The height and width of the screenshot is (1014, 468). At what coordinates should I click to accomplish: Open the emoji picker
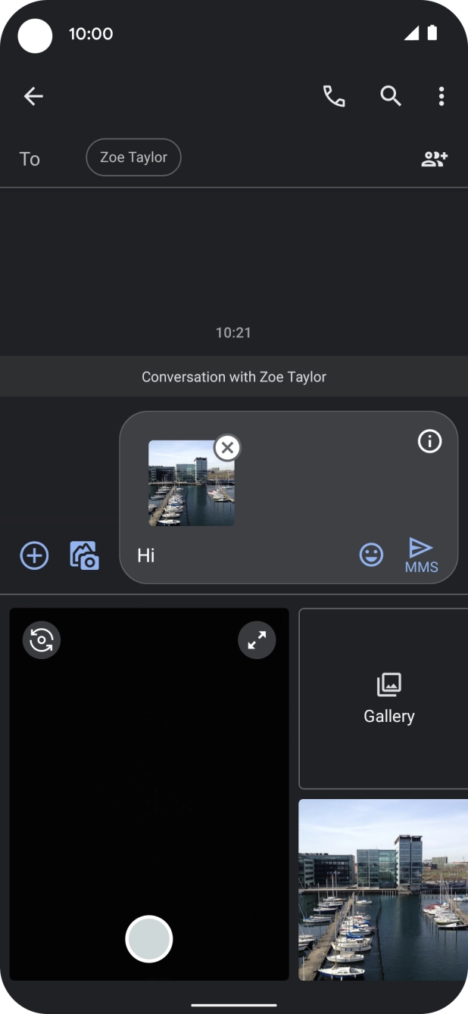click(x=371, y=555)
